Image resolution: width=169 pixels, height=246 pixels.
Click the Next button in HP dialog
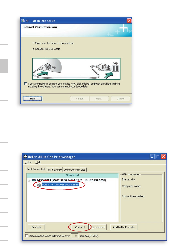point(99,99)
